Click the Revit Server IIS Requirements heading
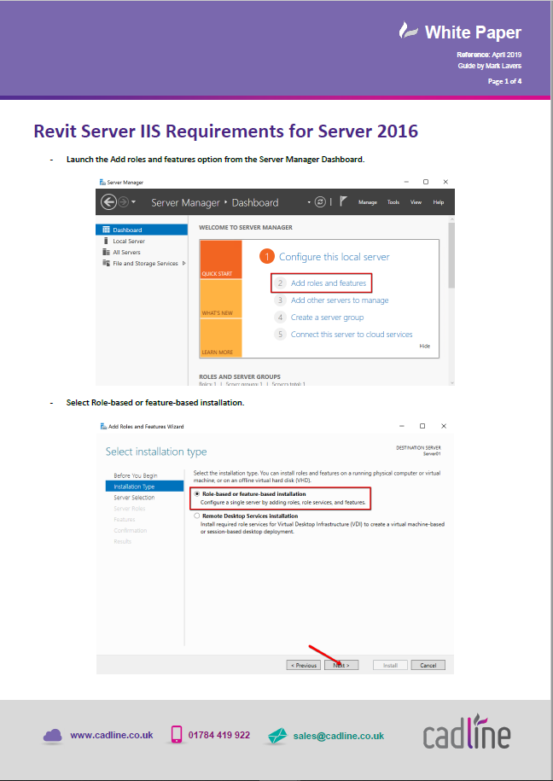Image resolution: width=553 pixels, height=781 pixels. coord(225,131)
